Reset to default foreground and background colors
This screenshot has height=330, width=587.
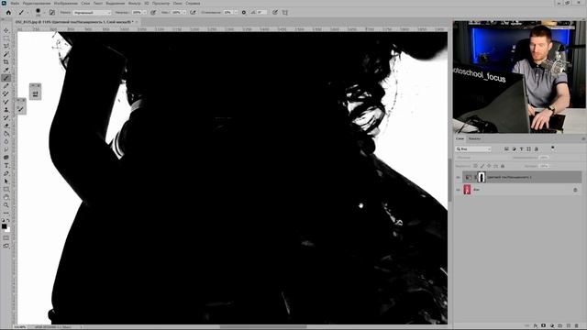coord(4,220)
